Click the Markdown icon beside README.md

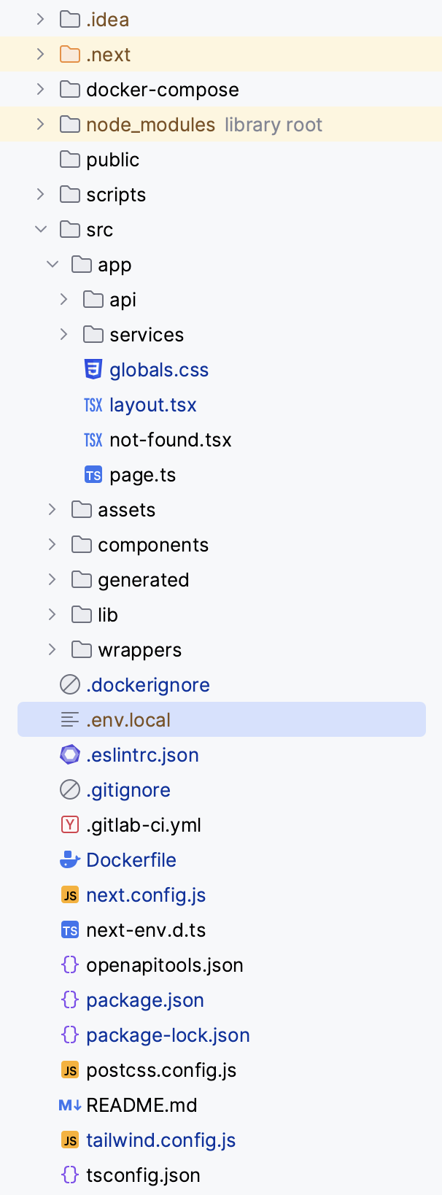coord(69,1105)
